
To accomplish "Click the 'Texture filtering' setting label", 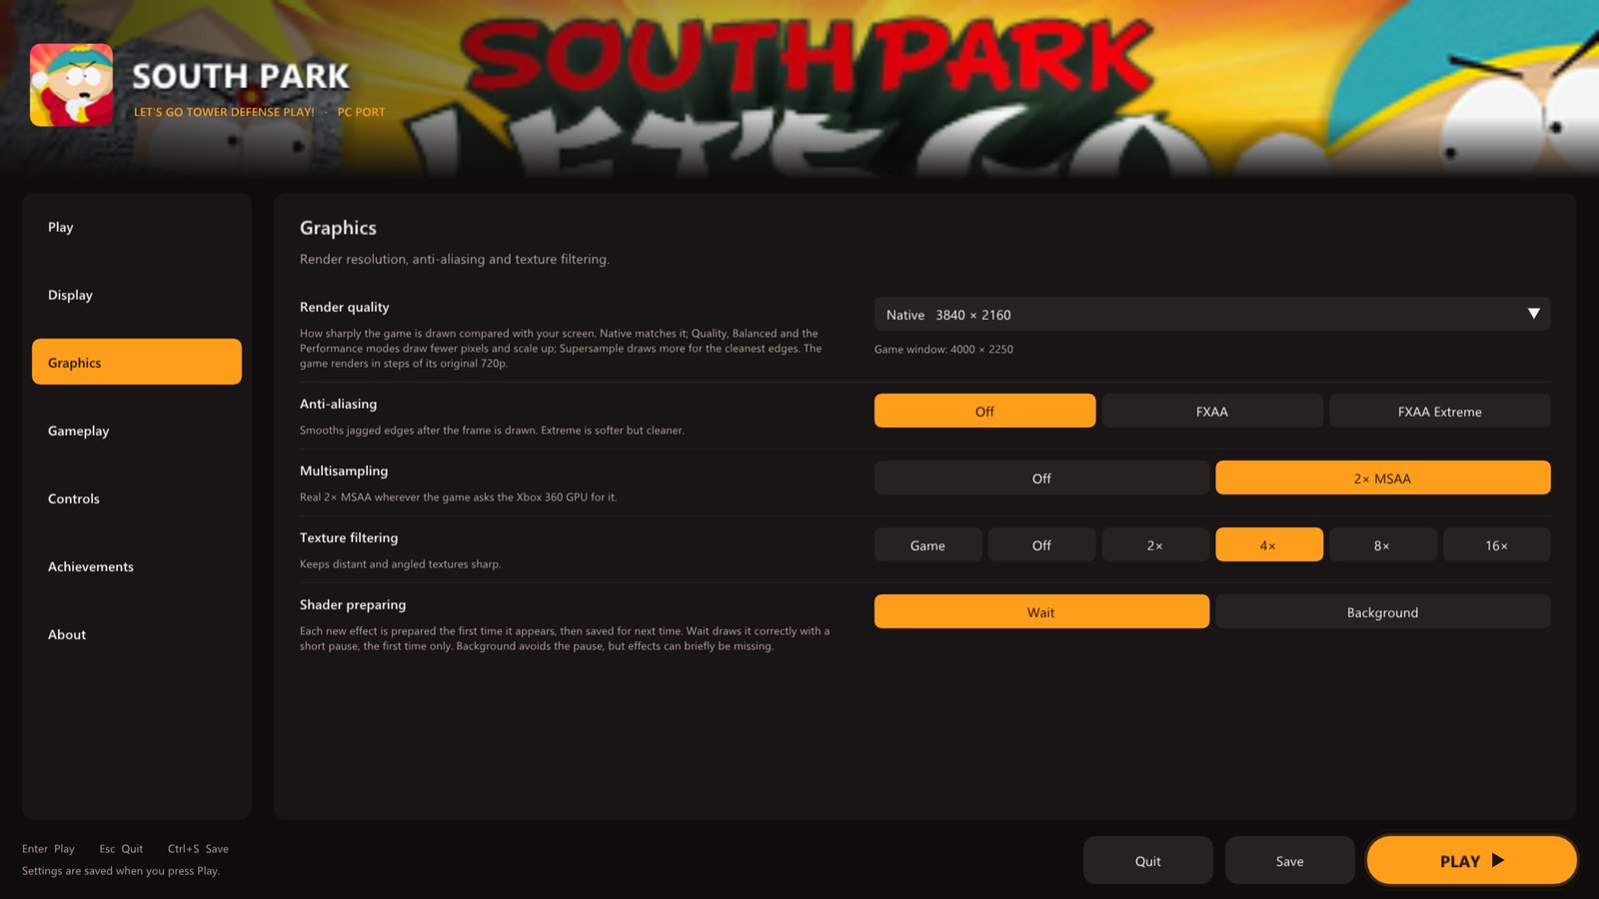I will point(349,537).
